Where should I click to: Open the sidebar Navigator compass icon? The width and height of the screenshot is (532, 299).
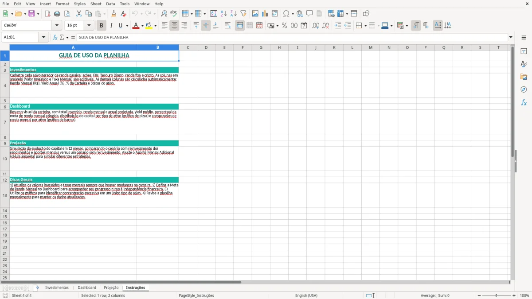[524, 89]
